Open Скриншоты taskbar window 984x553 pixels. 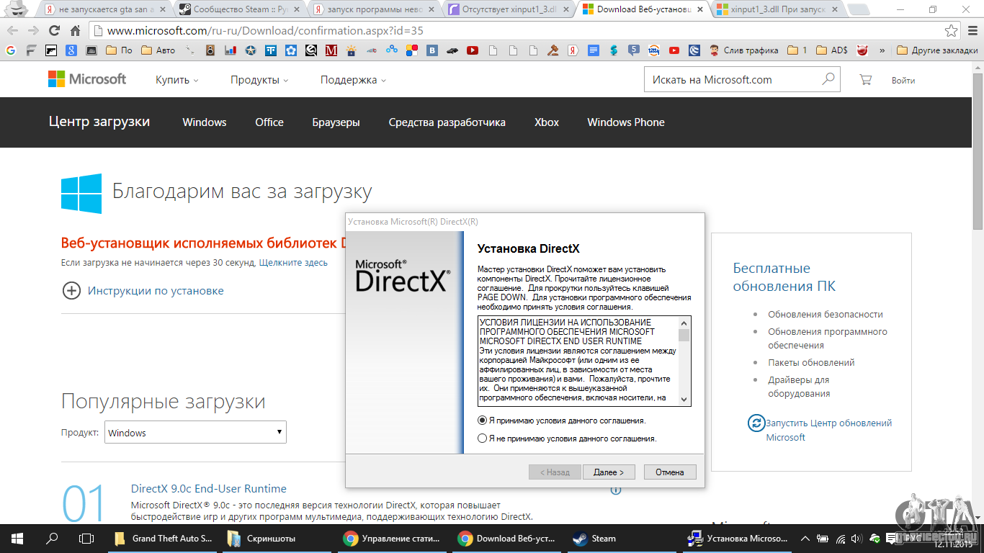277,538
